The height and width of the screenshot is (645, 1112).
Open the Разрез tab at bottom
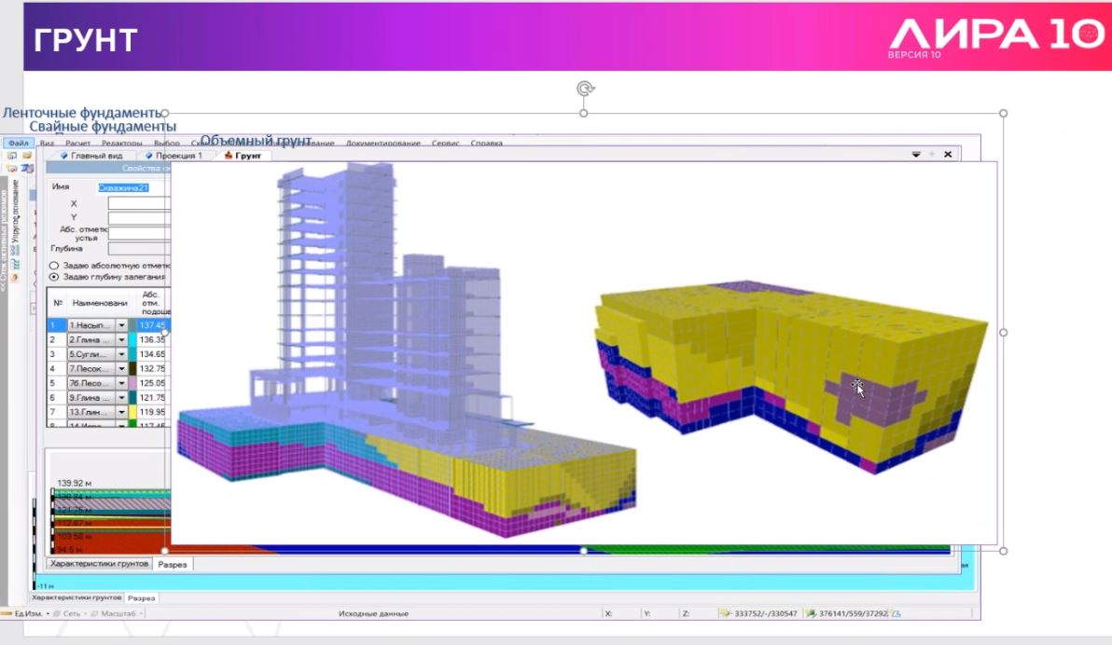173,565
